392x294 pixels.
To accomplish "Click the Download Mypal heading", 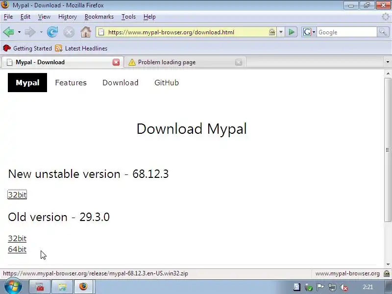I will 192,129.
